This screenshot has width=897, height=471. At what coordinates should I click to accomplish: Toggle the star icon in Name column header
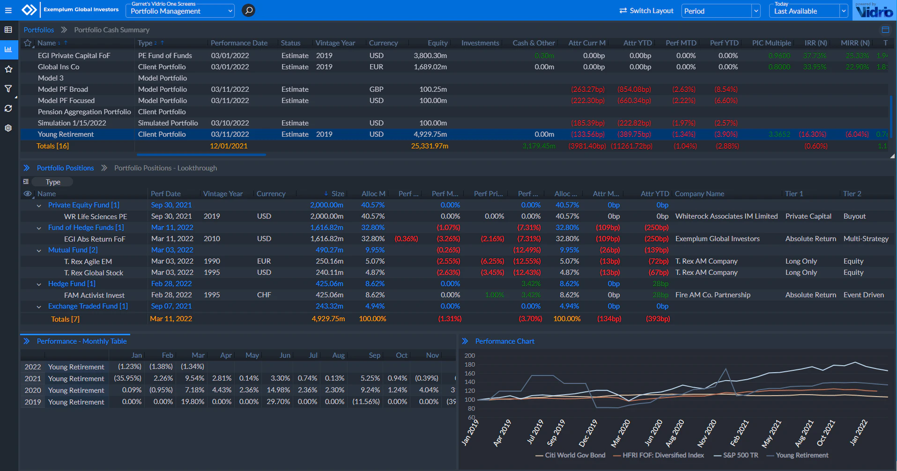[28, 43]
